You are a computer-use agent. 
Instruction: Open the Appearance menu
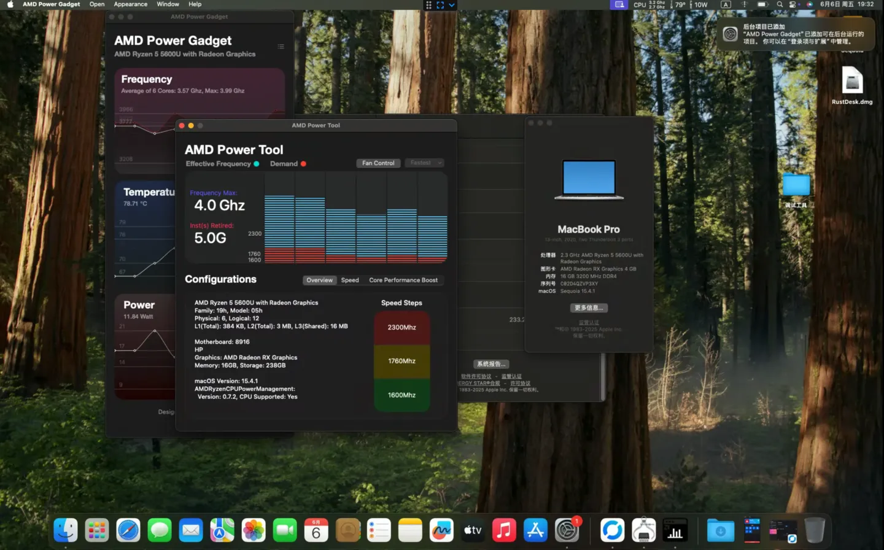(131, 4)
